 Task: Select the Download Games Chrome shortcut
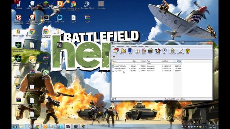coord(73,6)
